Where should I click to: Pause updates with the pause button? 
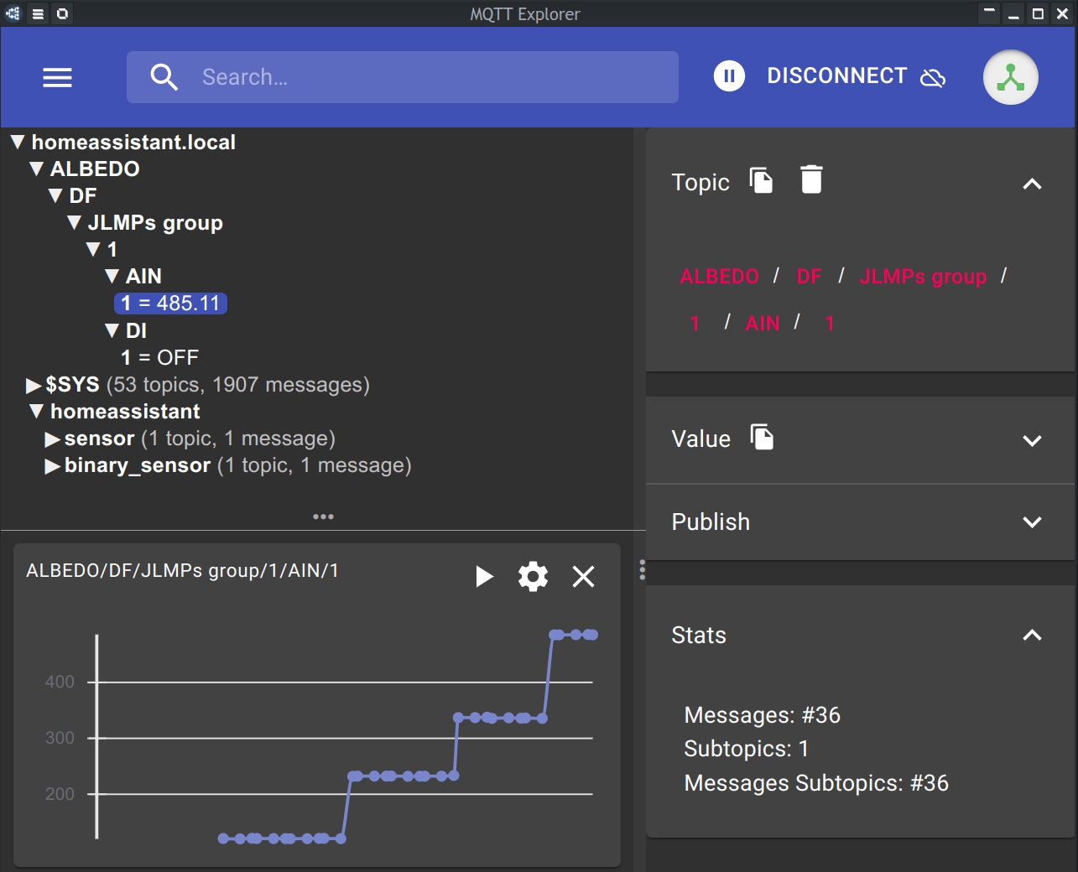click(x=729, y=76)
